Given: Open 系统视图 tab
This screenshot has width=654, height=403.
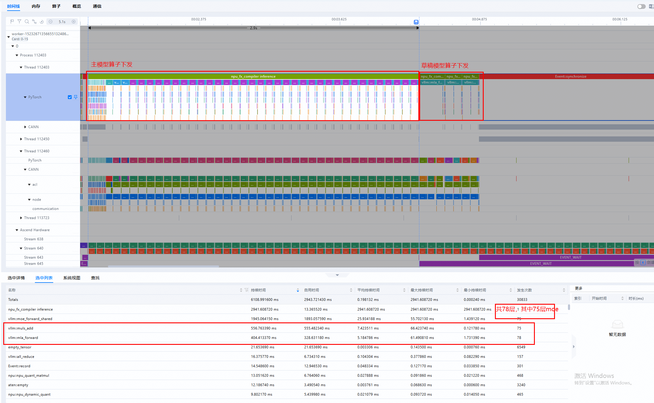Looking at the screenshot, I should point(72,278).
